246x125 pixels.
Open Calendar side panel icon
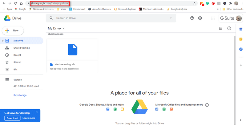(x=241, y=29)
